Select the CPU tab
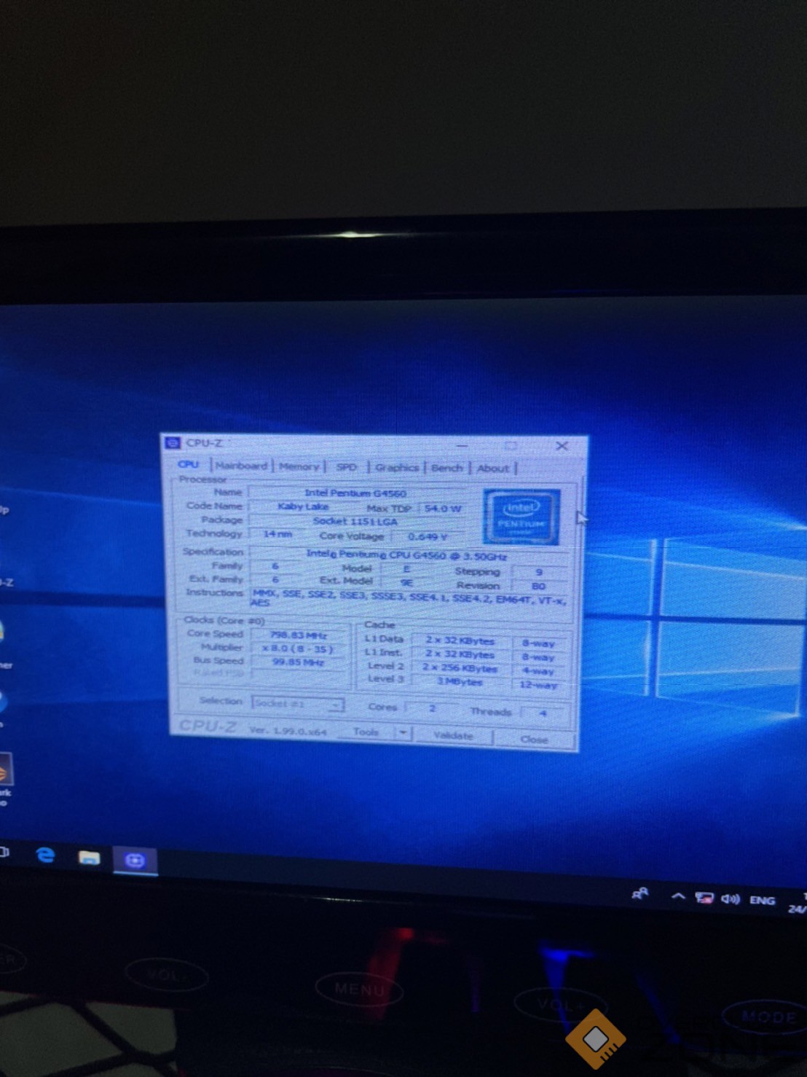 pos(189,464)
